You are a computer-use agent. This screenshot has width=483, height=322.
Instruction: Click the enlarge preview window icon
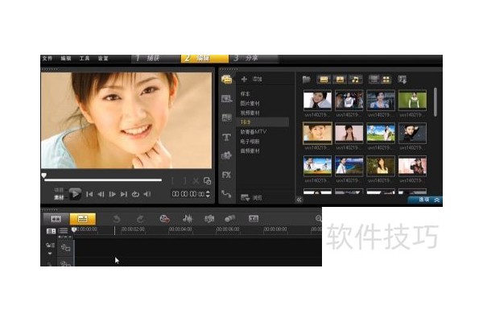[x=208, y=181]
